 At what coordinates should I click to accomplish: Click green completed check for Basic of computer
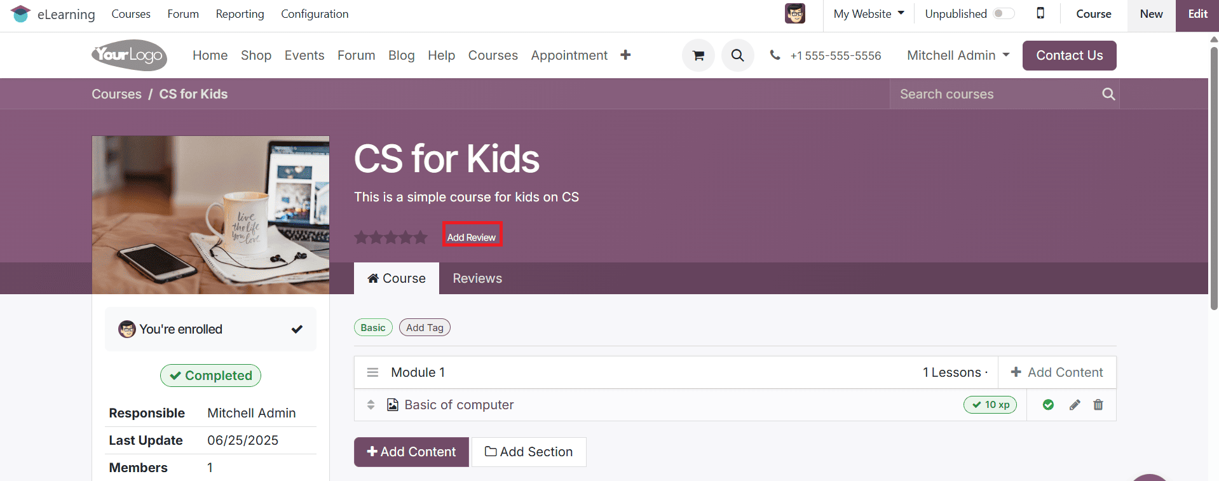point(1048,405)
